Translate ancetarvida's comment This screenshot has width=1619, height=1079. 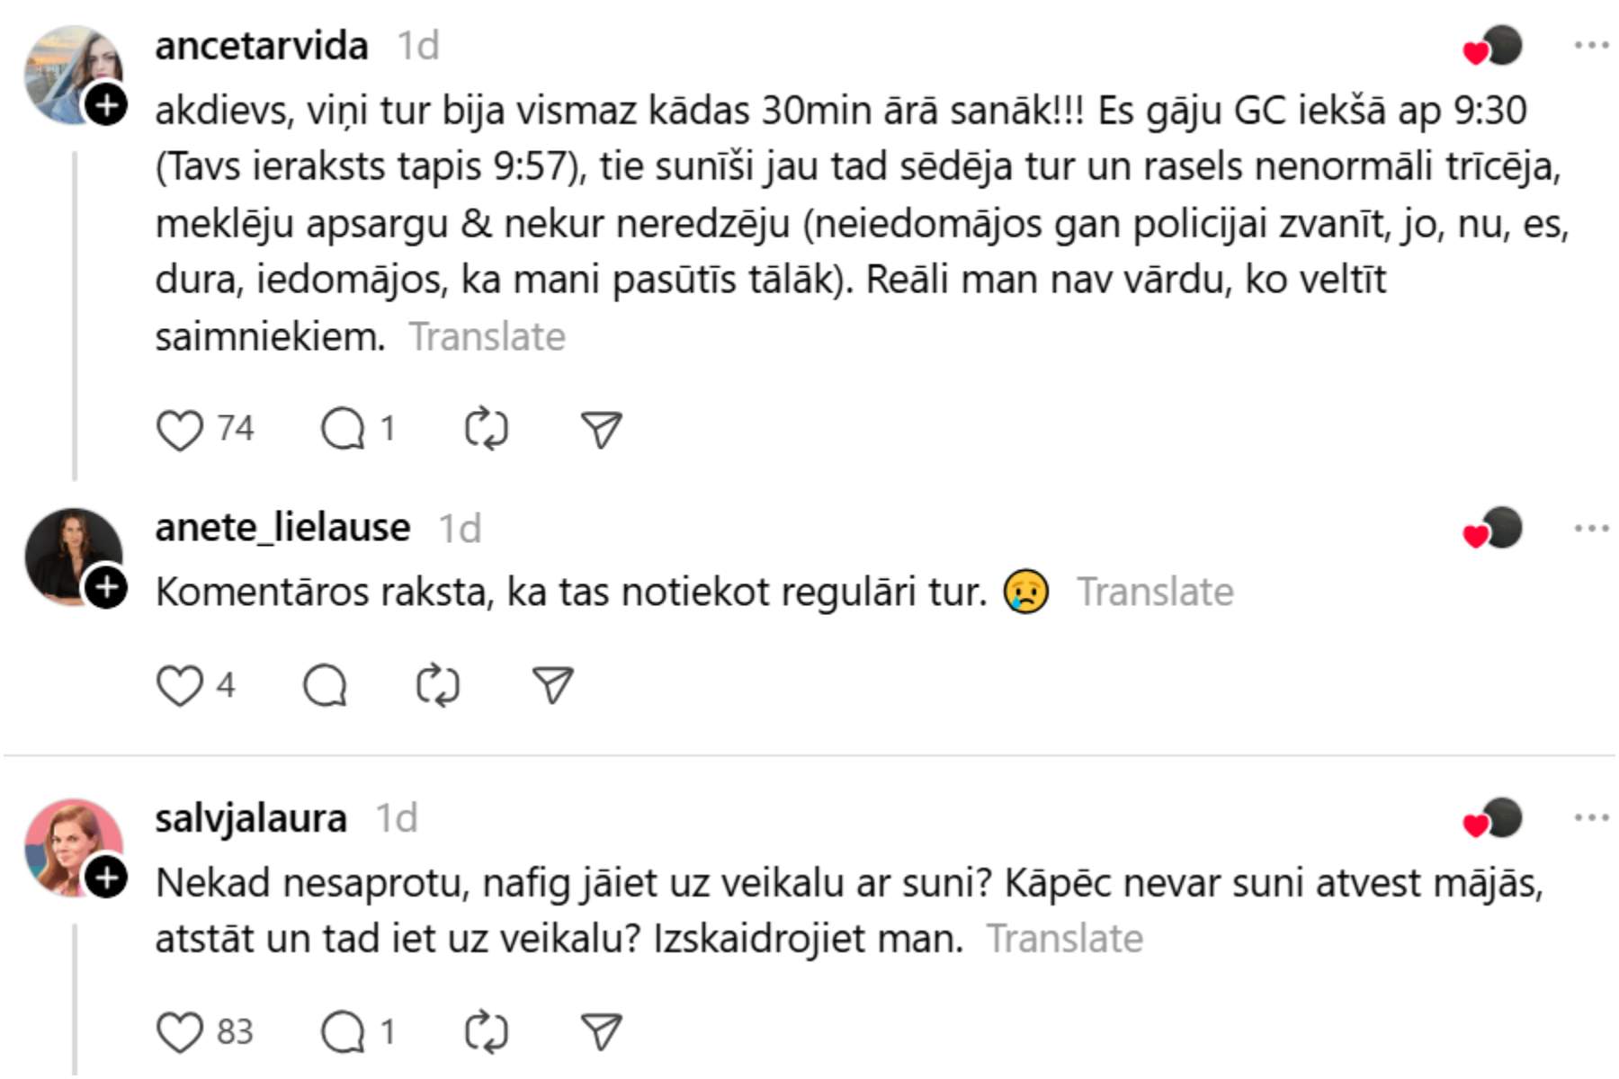(487, 337)
